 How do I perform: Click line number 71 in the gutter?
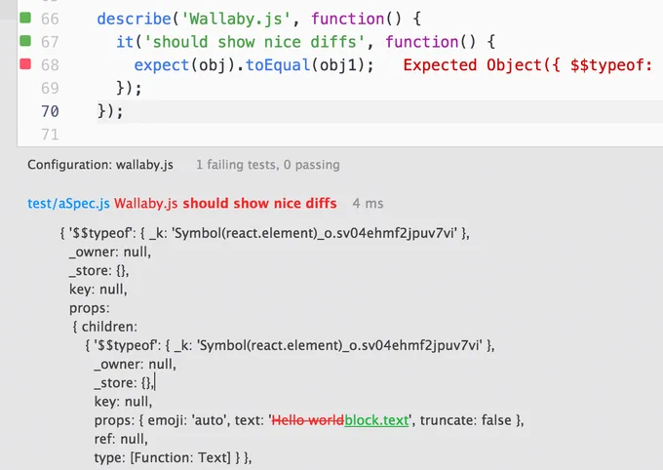click(50, 135)
